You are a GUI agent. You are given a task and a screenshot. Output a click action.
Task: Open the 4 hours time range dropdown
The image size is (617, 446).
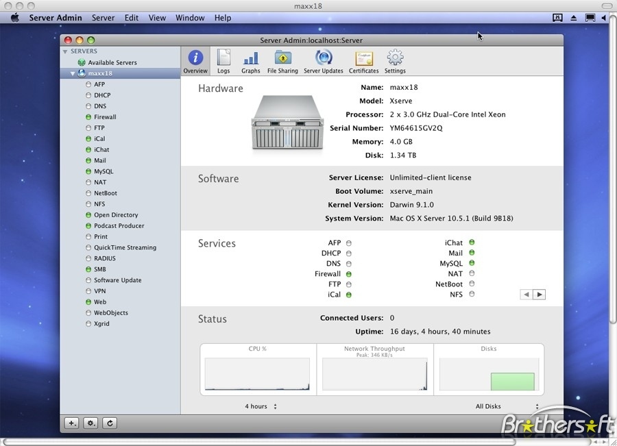(x=261, y=406)
